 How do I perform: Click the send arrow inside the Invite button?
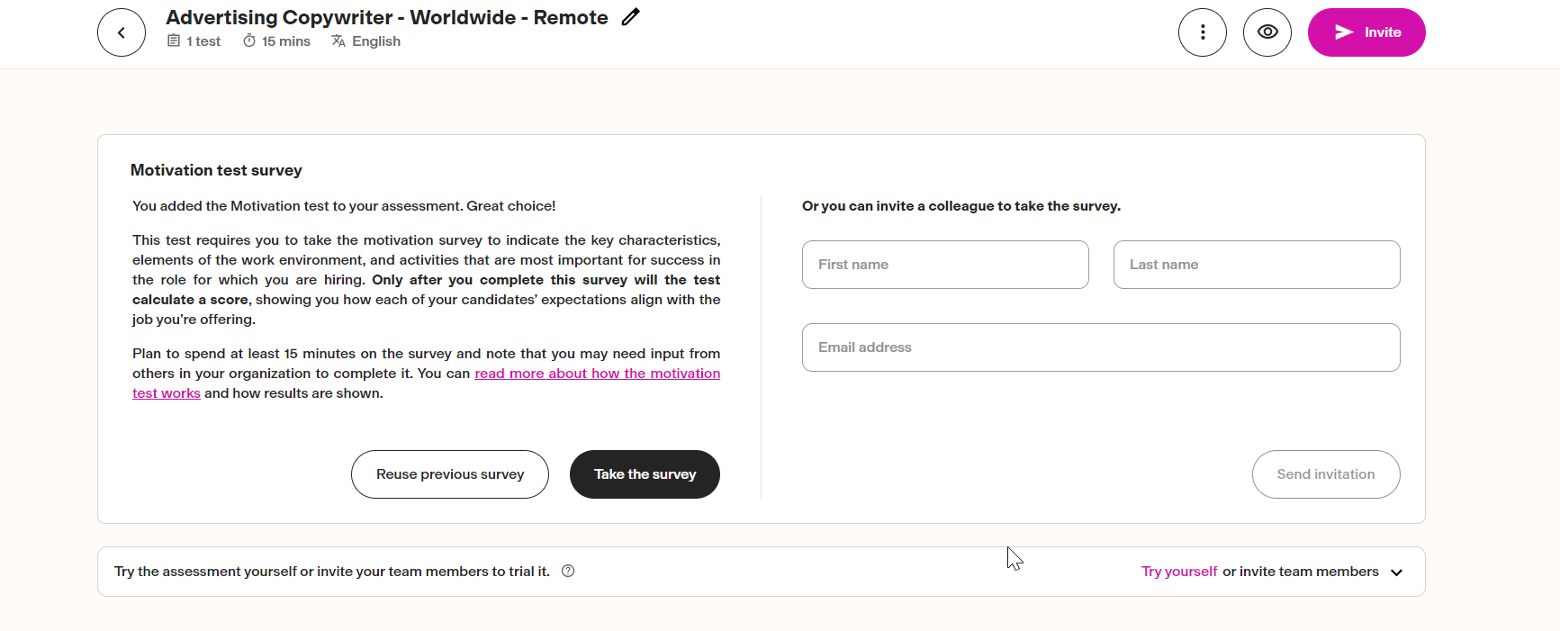click(x=1343, y=32)
